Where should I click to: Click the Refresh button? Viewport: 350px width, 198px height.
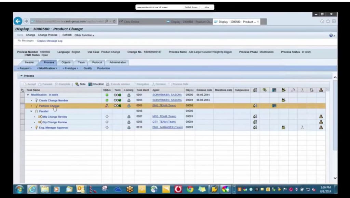click(67, 35)
